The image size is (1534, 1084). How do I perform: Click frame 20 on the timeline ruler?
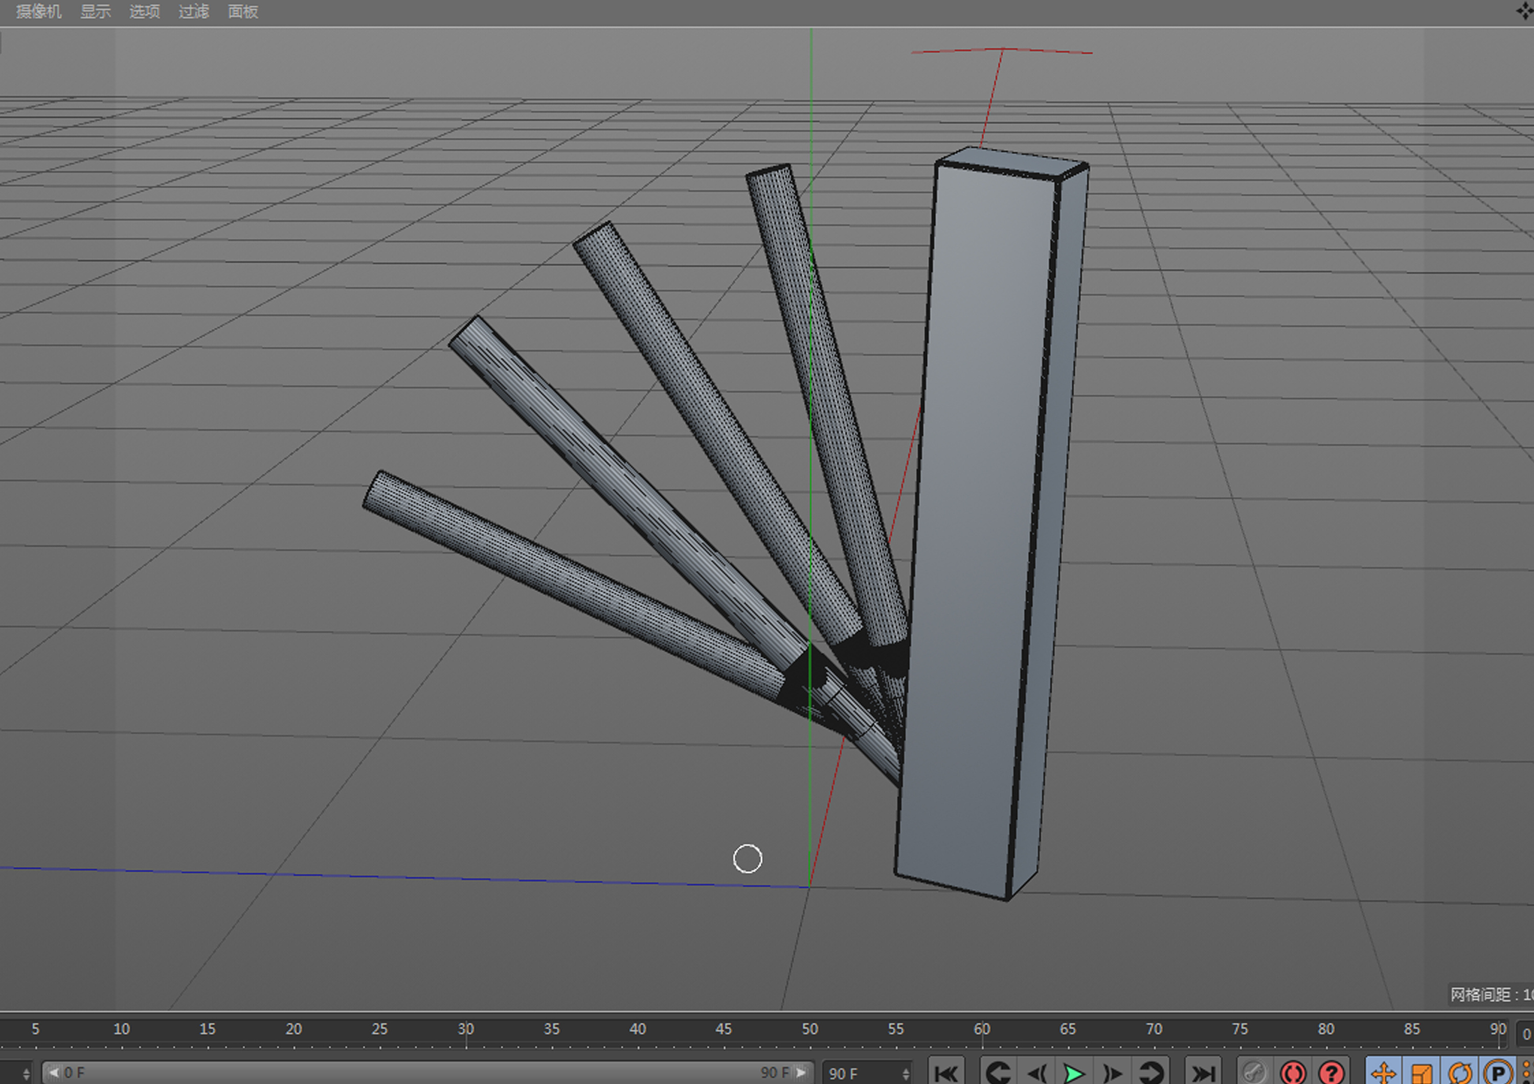coord(294,1029)
